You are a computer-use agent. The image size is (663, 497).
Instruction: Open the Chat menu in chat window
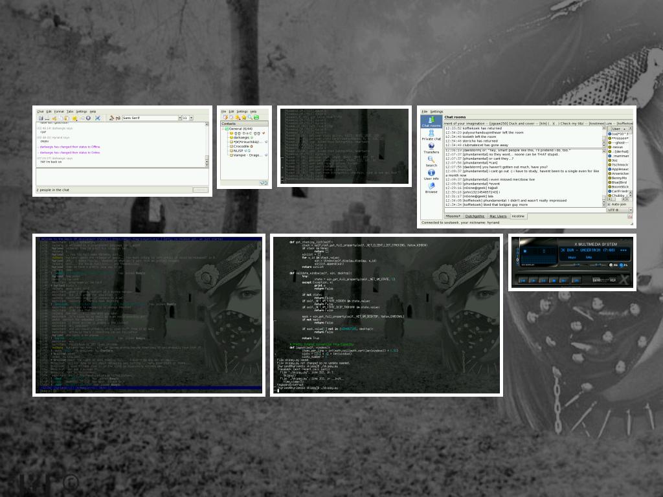coord(40,111)
